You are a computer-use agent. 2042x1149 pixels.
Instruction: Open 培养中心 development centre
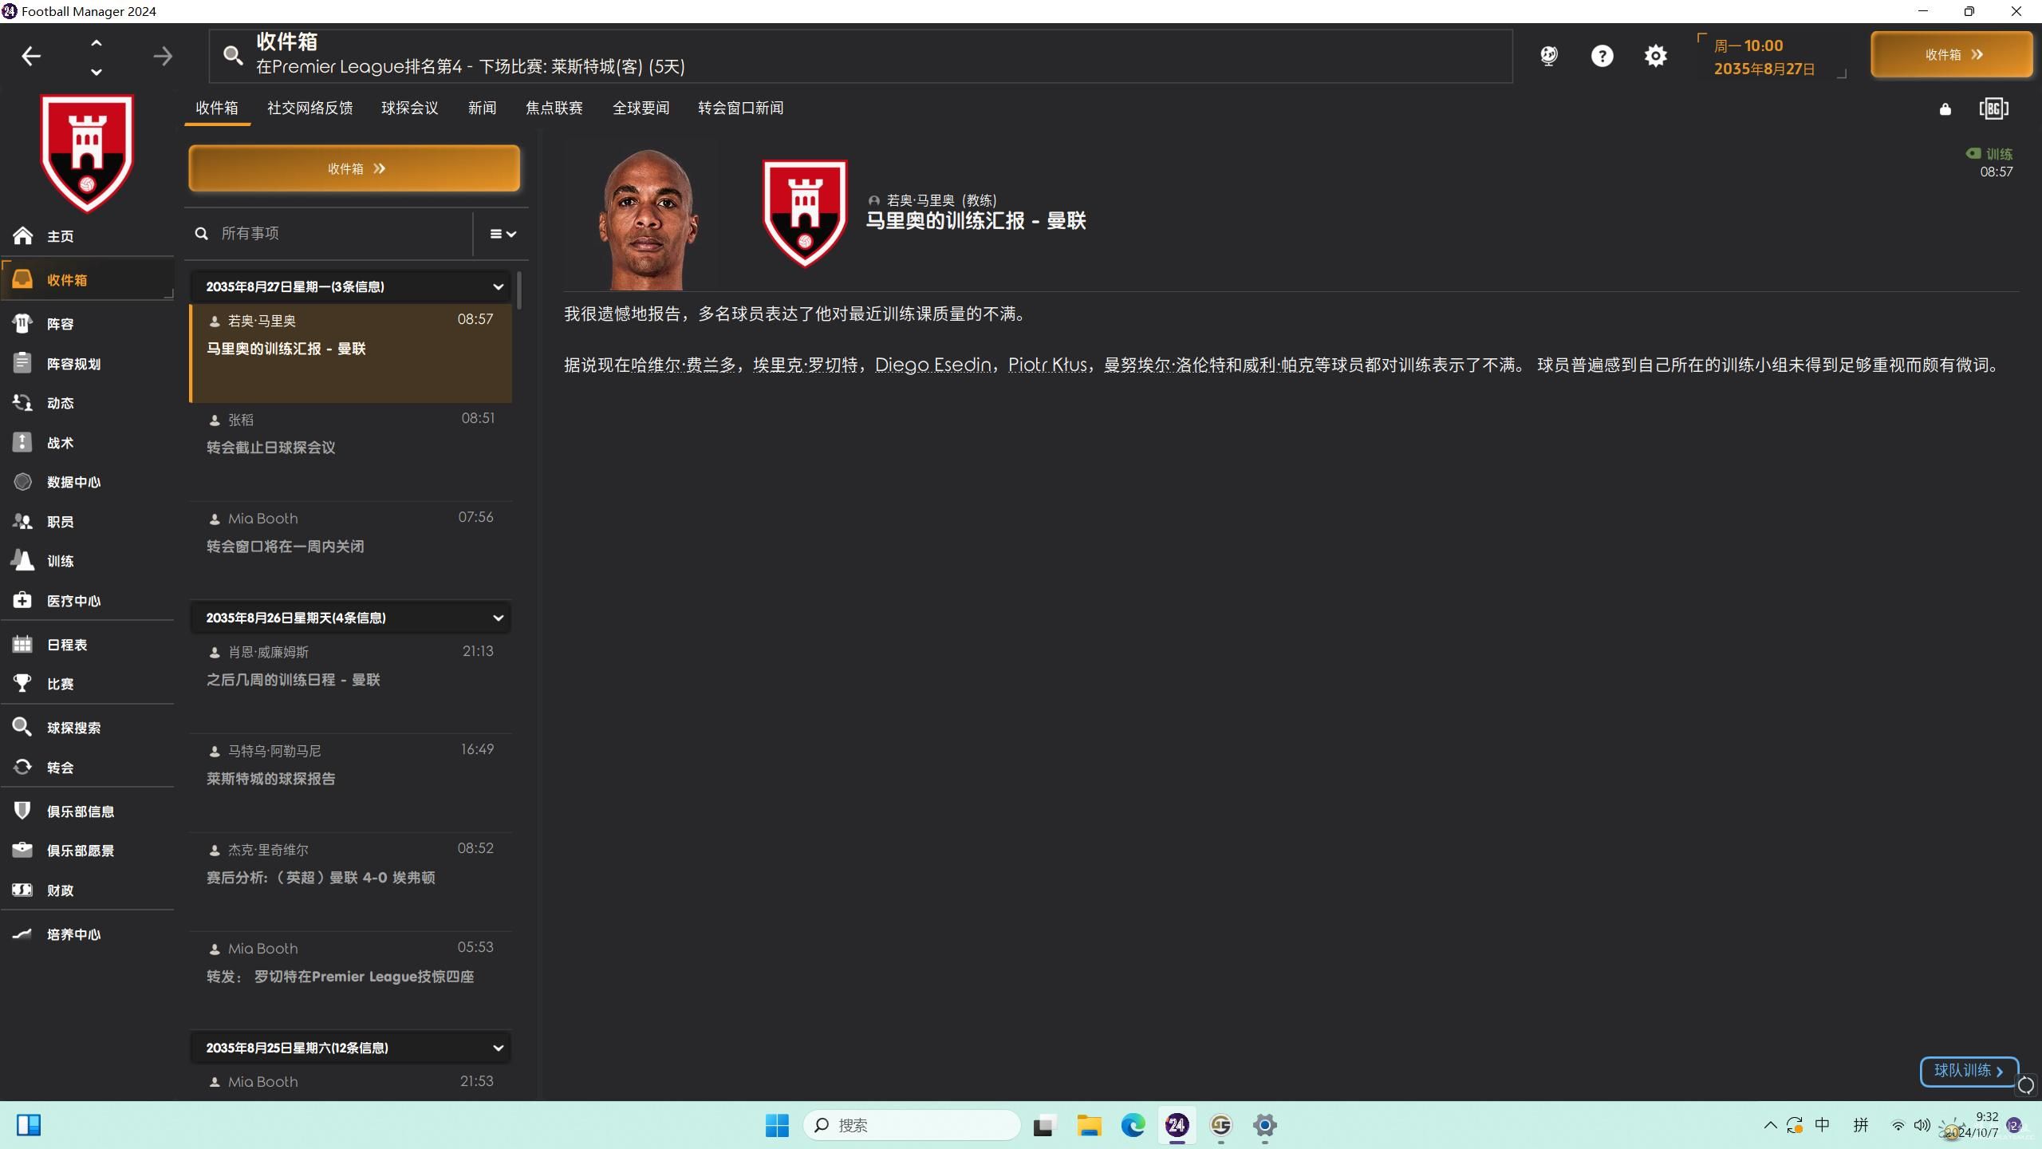tap(88, 934)
